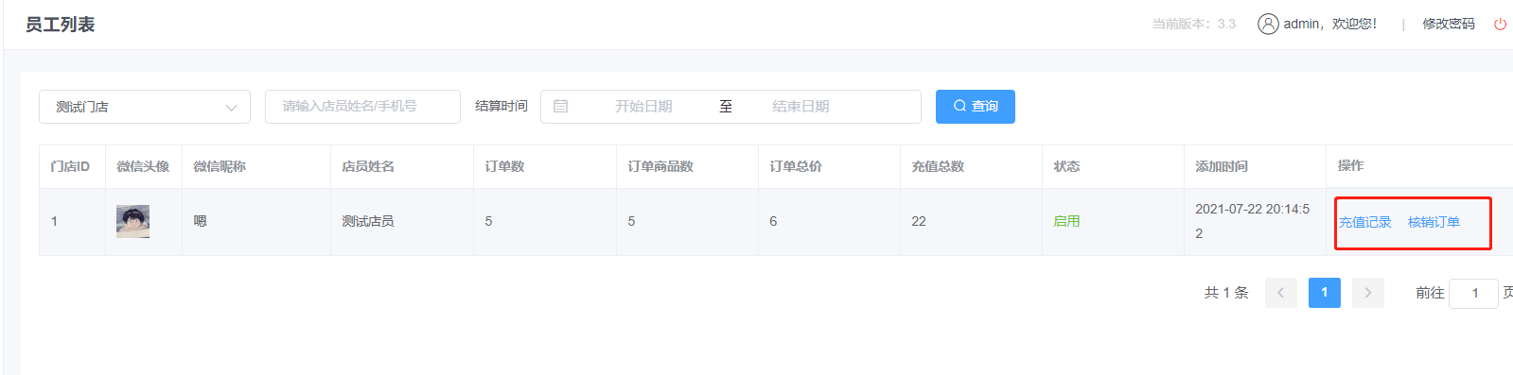
Task: Open 核销订单 for the test clerk
Action: pyautogui.click(x=1434, y=222)
